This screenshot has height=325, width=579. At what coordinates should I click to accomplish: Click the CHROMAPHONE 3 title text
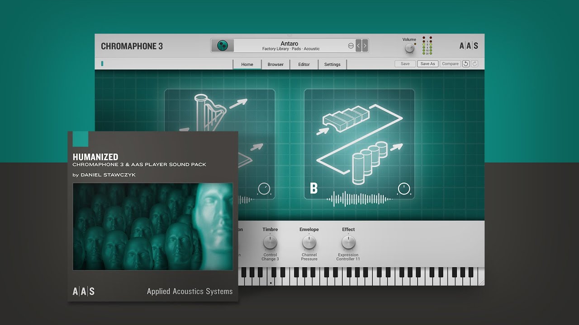click(132, 46)
